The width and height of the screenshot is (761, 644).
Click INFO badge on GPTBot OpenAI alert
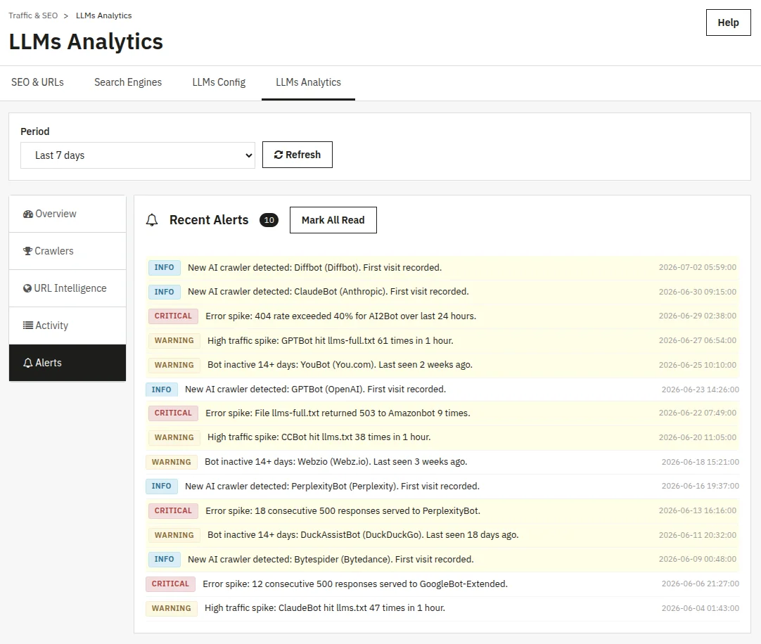pyautogui.click(x=161, y=389)
